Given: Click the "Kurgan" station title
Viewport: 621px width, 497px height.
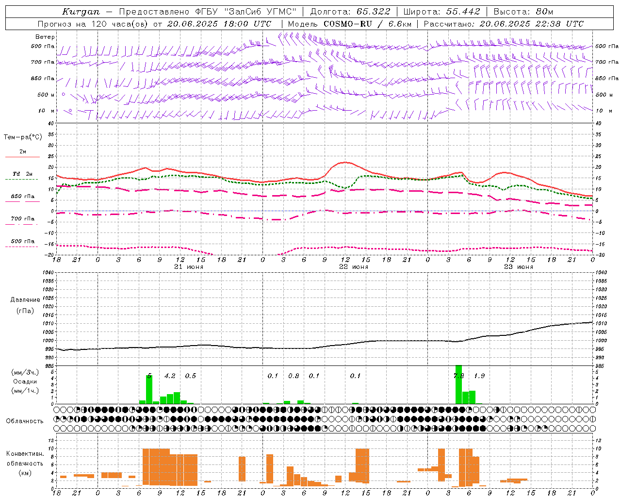Looking at the screenshot, I should click(81, 12).
